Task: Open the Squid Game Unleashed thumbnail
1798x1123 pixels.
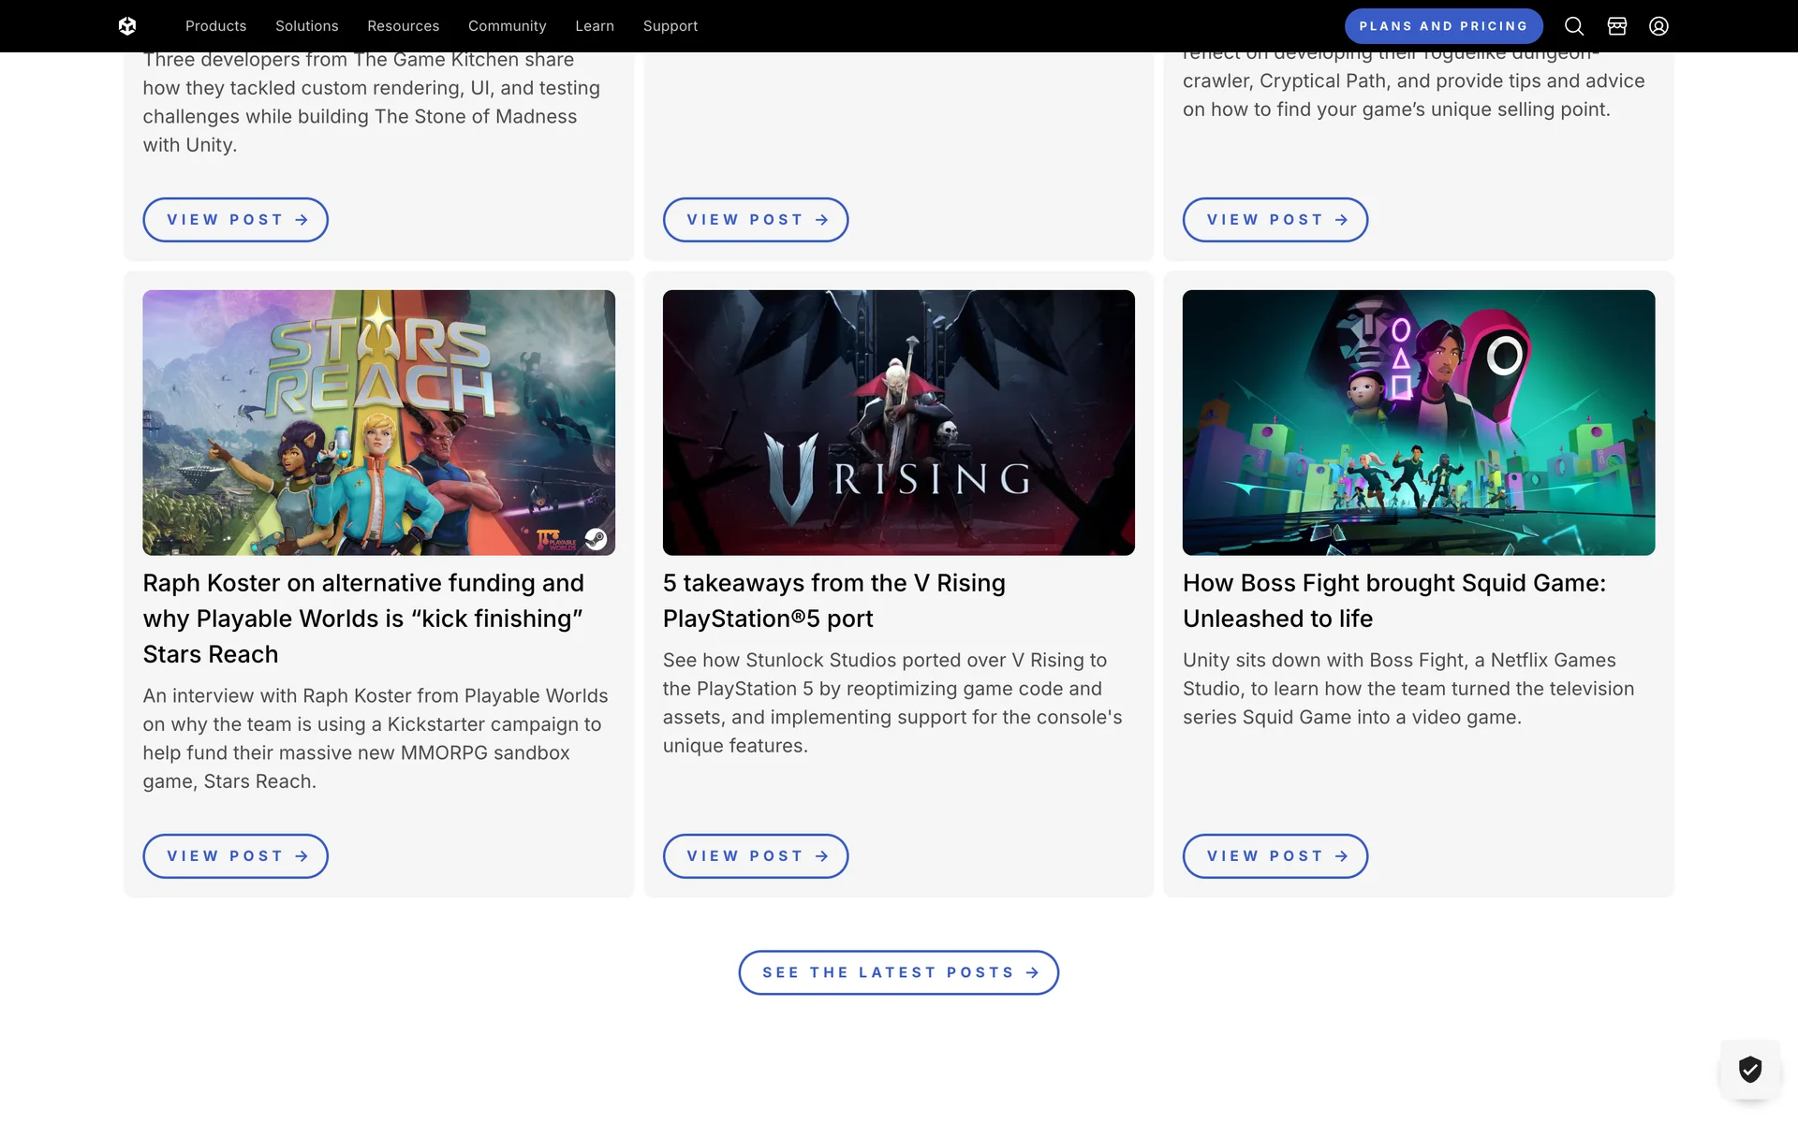Action: [1418, 422]
